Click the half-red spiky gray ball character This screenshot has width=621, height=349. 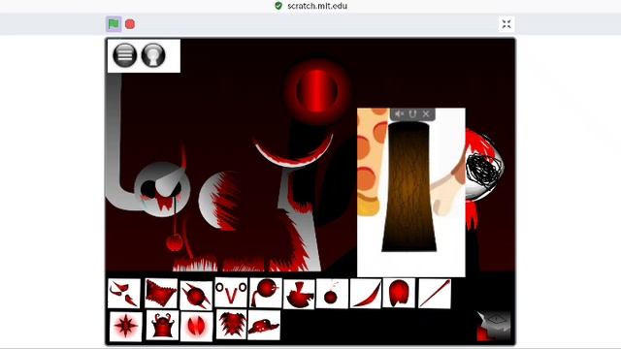point(220,201)
